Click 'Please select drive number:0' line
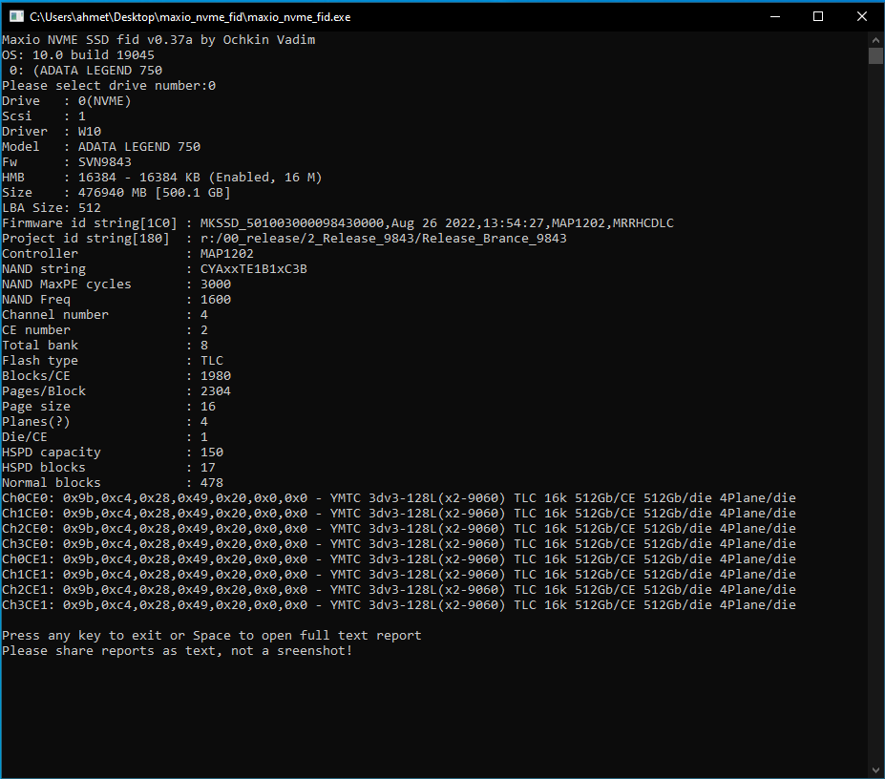This screenshot has height=779, width=885. pyautogui.click(x=109, y=85)
